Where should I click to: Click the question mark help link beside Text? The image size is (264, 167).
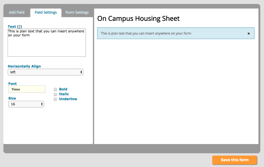(x=20, y=27)
